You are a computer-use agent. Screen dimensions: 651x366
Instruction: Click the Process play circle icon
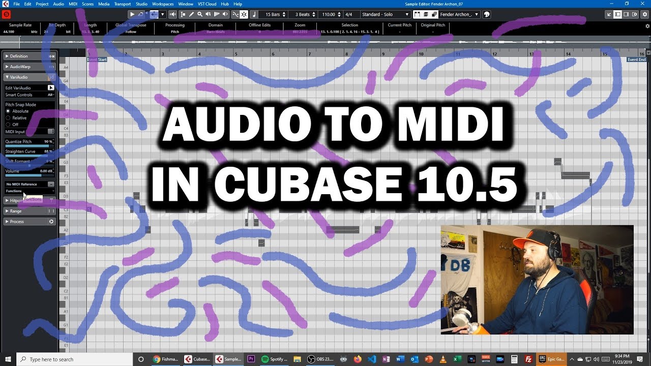[51, 222]
